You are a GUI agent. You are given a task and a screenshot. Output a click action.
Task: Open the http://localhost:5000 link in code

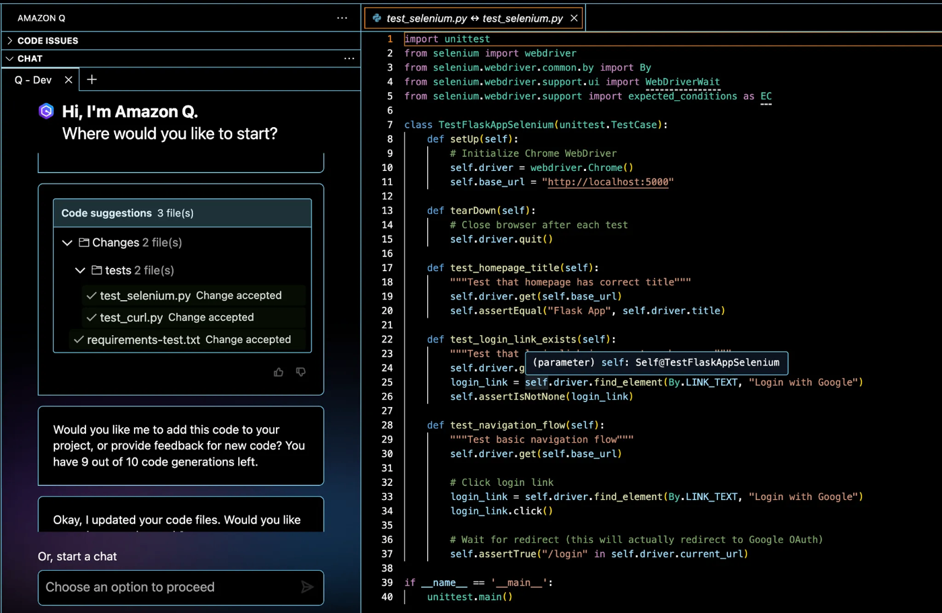(x=608, y=182)
